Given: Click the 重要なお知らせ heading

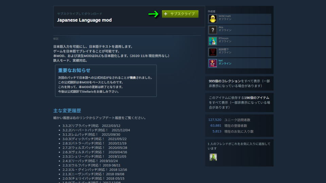Looking at the screenshot, I should [74, 70].
